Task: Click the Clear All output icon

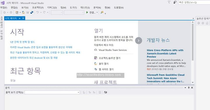Action: (x=100, y=92)
